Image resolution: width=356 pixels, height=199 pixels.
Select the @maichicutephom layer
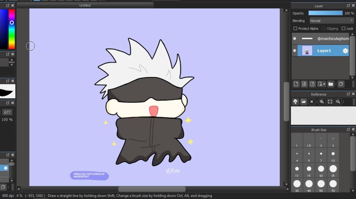[x=323, y=38]
